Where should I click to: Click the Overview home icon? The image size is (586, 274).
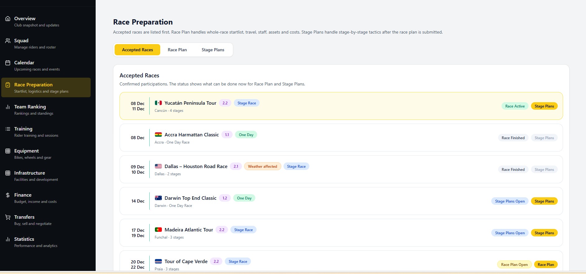pyautogui.click(x=8, y=19)
